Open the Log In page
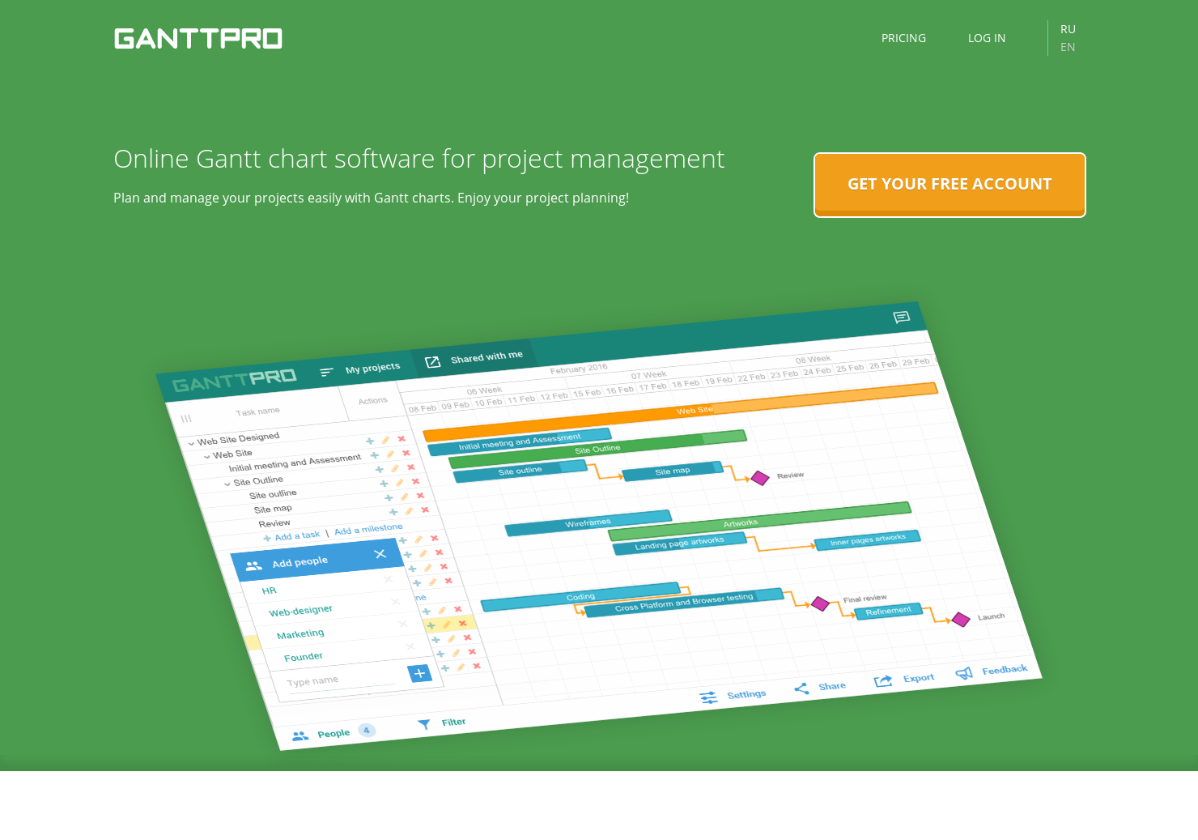The image size is (1198, 840). click(987, 38)
